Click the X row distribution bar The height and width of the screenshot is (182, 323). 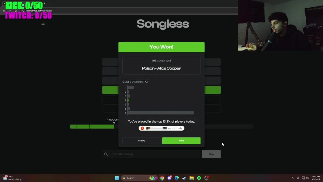[x=161, y=113]
